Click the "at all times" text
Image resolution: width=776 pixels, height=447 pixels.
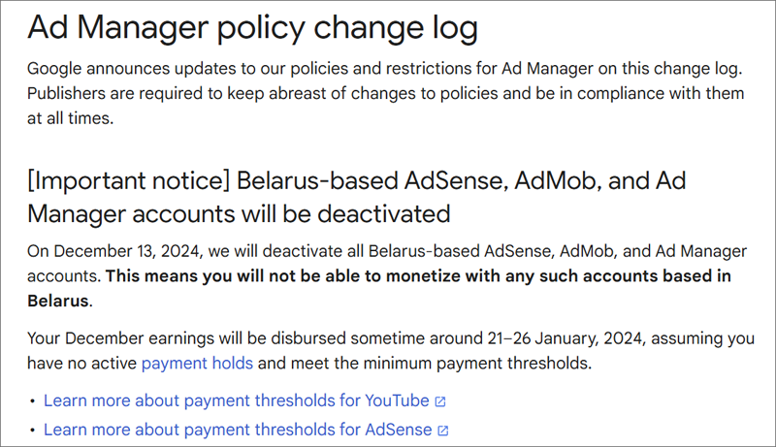point(70,119)
